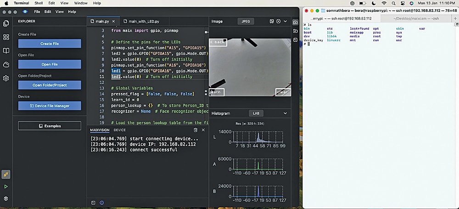Click the device connect icon highlighted in yellow
This screenshot has height=209, width=459.
coord(6,174)
